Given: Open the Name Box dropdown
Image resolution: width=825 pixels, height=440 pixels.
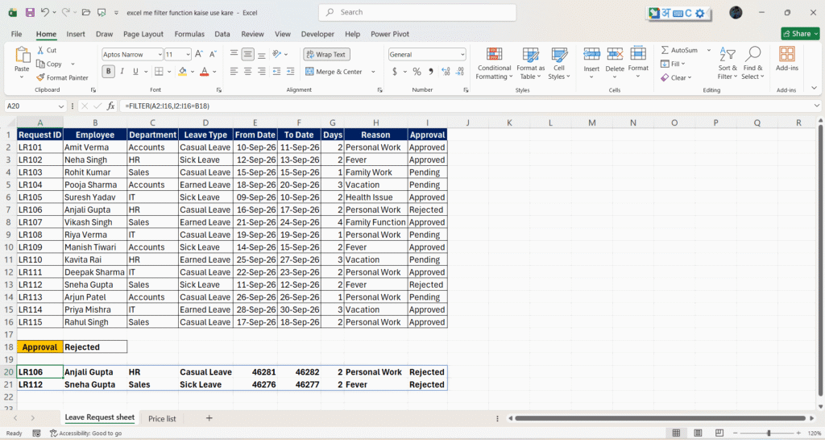Looking at the screenshot, I should [x=61, y=106].
